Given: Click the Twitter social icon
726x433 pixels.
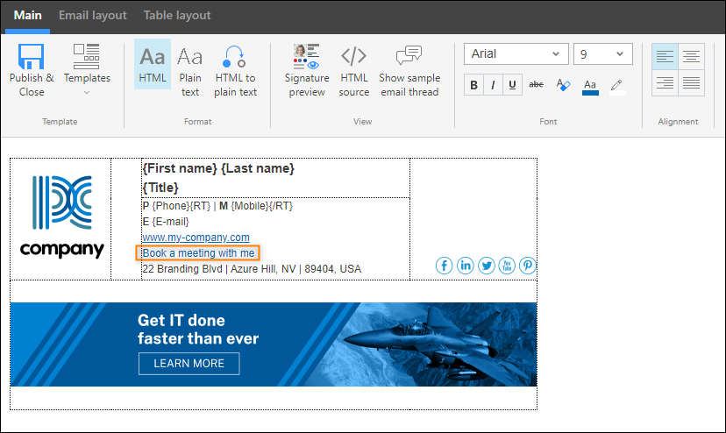Looking at the screenshot, I should [487, 266].
